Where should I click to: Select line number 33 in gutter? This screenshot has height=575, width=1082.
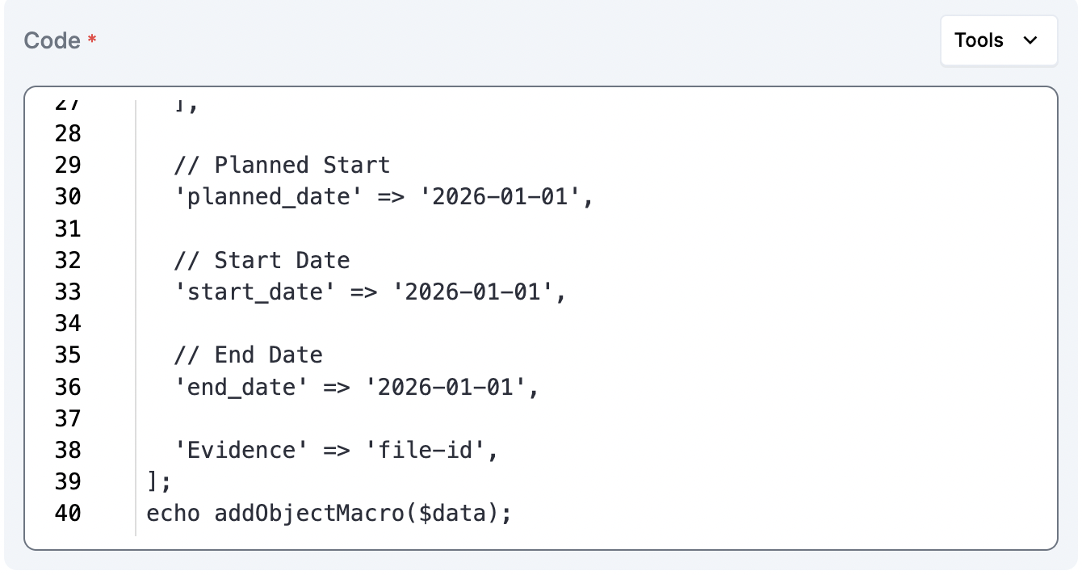68,292
